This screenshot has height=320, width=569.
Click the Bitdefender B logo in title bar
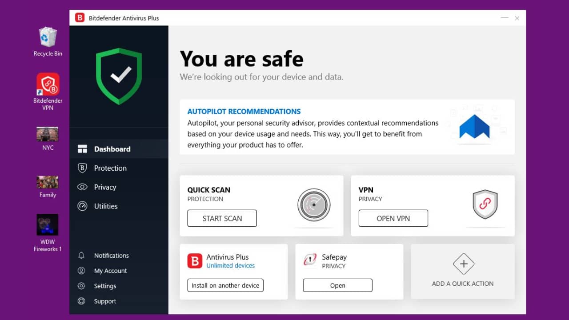click(x=80, y=18)
